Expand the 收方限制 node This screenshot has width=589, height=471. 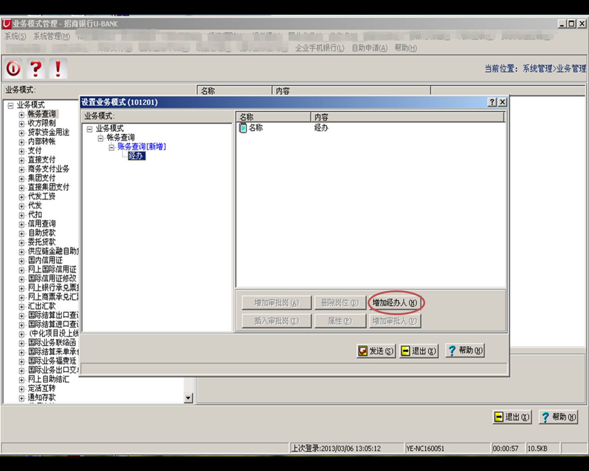pyautogui.click(x=22, y=124)
